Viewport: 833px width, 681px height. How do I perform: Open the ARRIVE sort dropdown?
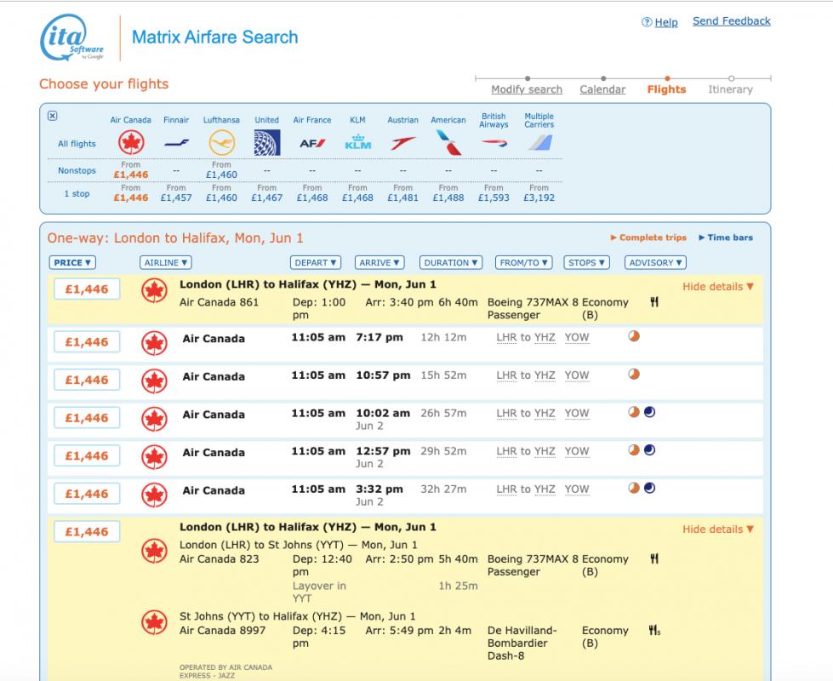point(379,263)
